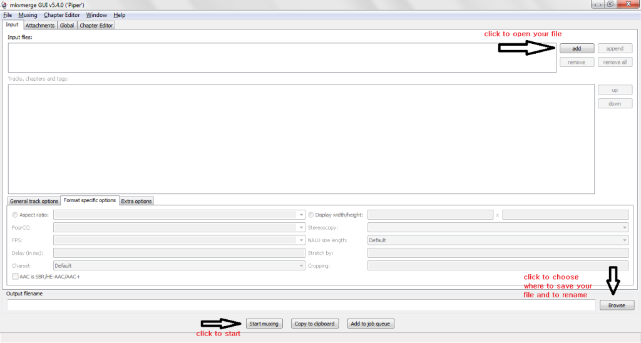Switch to the Attachments tab
Screen dimensions: 641x343
(39, 25)
